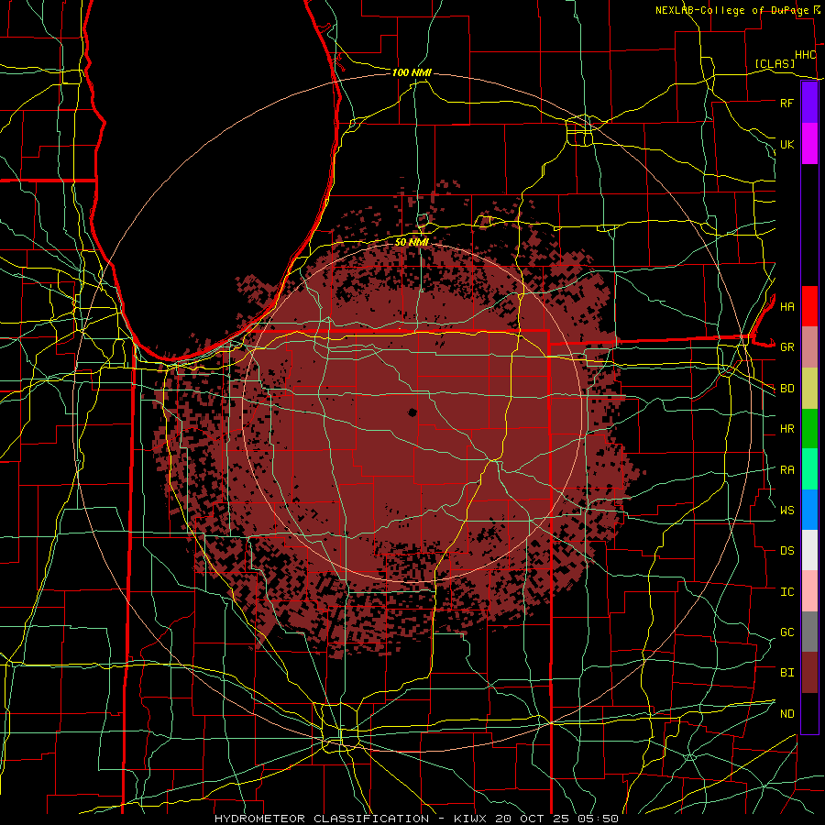This screenshot has height=825, width=825.
Task: Click the HR legend label
Action: pos(787,429)
